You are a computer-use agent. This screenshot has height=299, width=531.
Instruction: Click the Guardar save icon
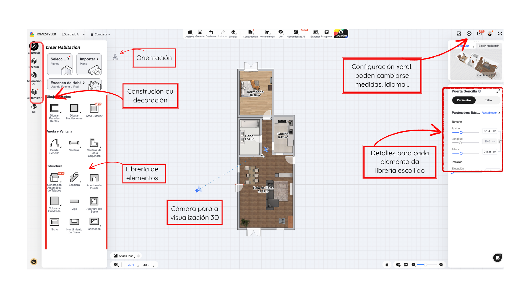tap(200, 32)
